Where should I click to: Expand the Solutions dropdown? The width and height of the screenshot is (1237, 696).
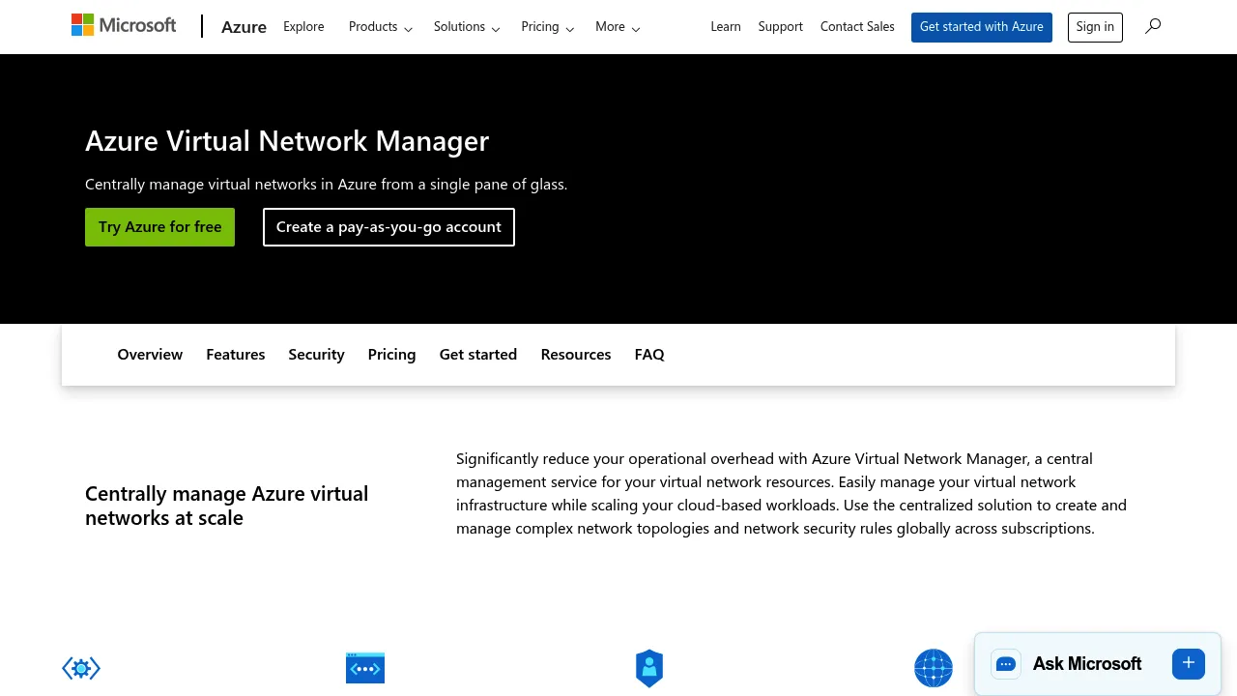[x=467, y=27]
